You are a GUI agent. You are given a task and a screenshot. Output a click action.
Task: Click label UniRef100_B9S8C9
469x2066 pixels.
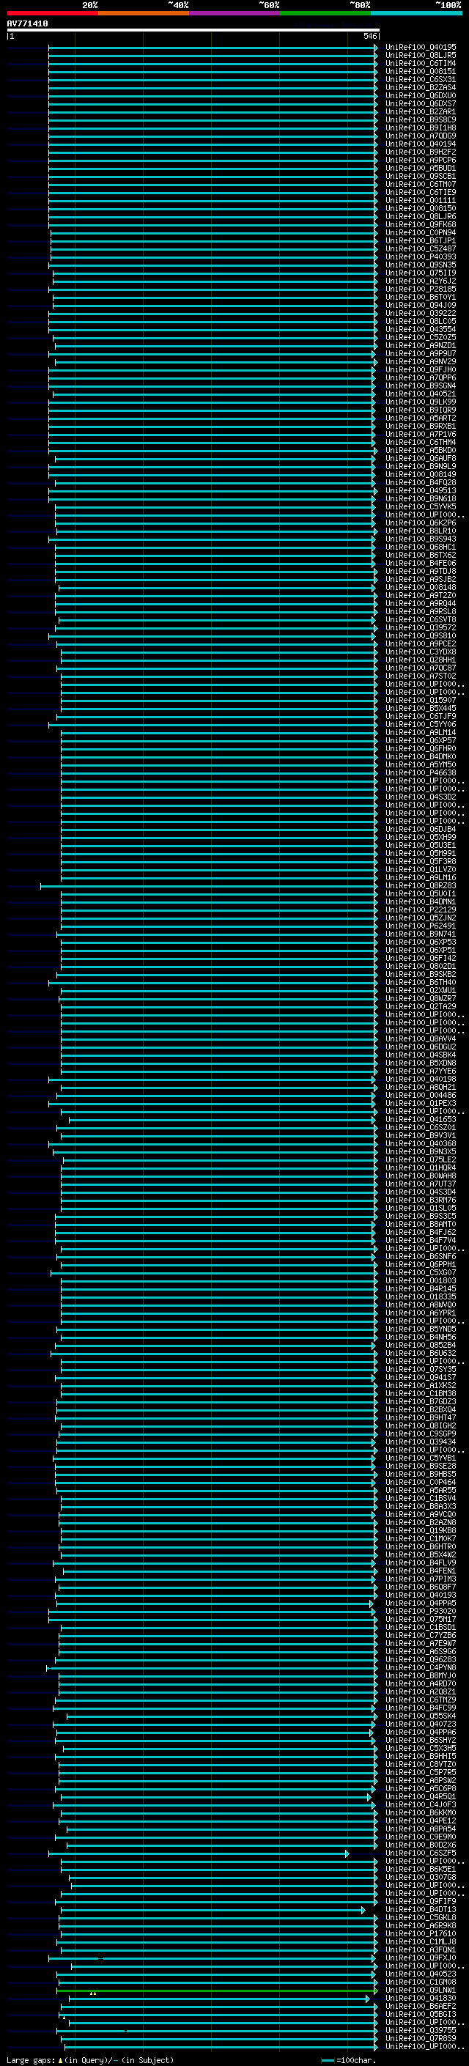[421, 120]
